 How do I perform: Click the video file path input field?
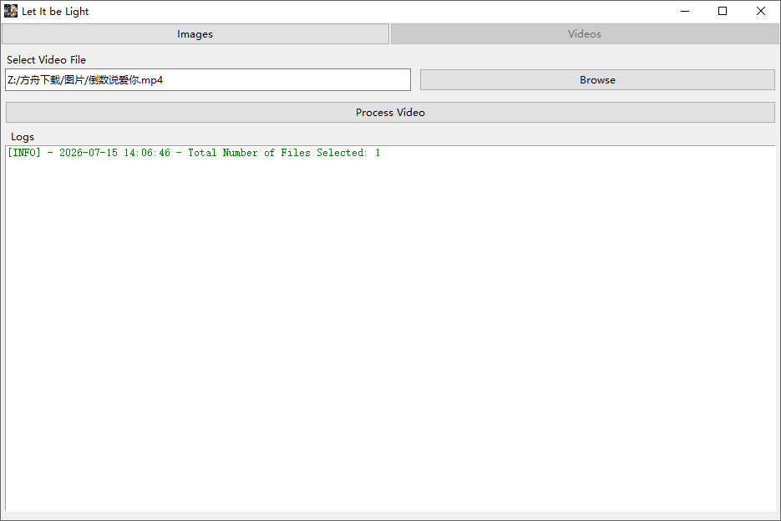[x=208, y=79]
